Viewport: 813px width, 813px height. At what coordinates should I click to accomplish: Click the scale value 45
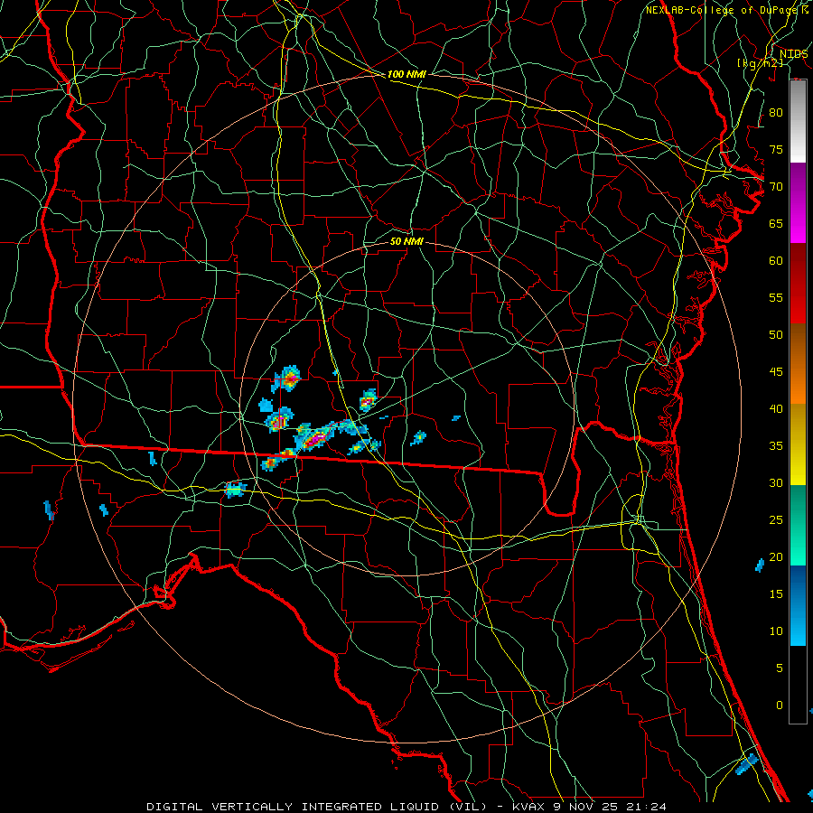pyautogui.click(x=776, y=372)
